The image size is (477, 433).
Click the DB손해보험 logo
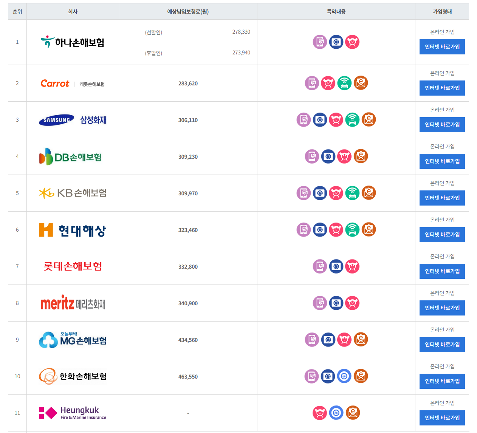pos(70,157)
